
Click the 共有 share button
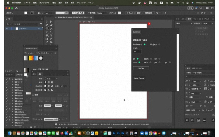click(190, 8)
